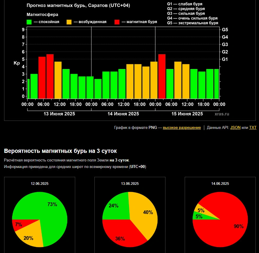Open the TXT API data link
This screenshot has height=253, width=259.
pos(253,128)
